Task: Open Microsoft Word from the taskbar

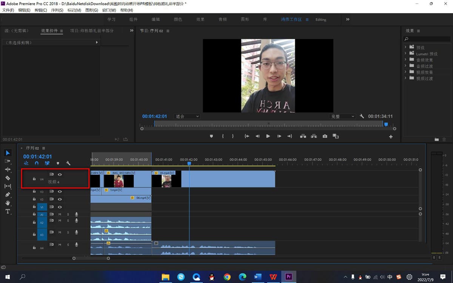Action: coord(258,277)
